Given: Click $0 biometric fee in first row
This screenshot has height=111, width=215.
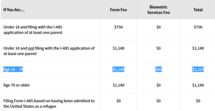Looking at the screenshot, I should coord(158,27).
